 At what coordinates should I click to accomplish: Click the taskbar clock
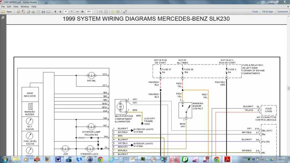(x=281, y=159)
